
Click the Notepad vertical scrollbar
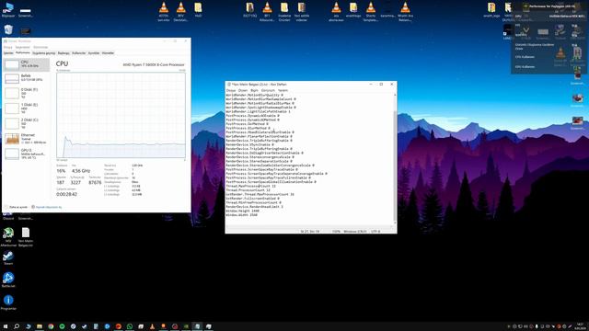(x=395, y=159)
